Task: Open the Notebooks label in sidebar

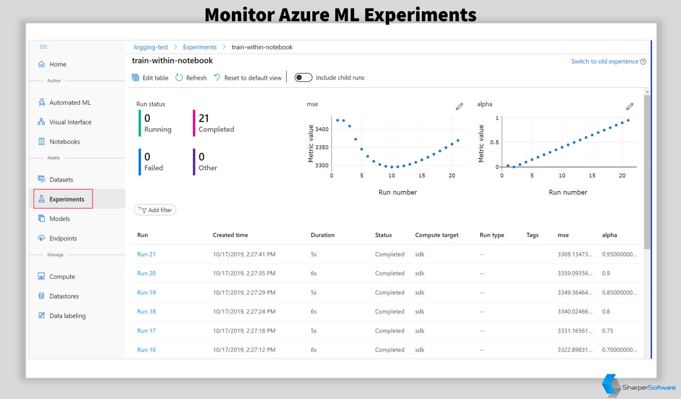Action: 64,142
